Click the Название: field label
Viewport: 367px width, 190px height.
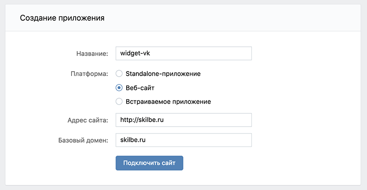tap(92, 54)
